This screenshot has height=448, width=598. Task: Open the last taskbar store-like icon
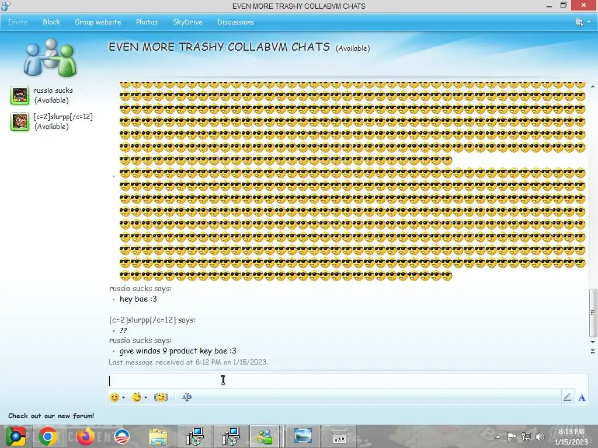click(339, 436)
